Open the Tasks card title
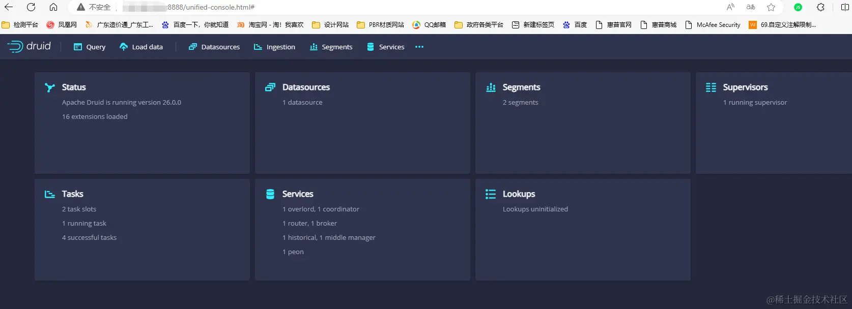852x309 pixels. [72, 194]
